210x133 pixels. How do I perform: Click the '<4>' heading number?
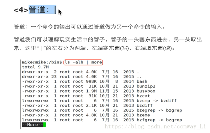coord(21,10)
